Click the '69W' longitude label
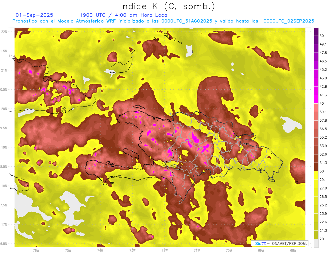 (x=261, y=250)
